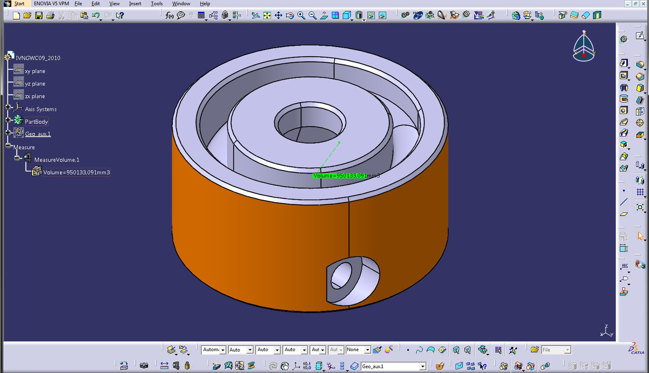Open the File menu
This screenshot has width=649, height=373.
78,4
